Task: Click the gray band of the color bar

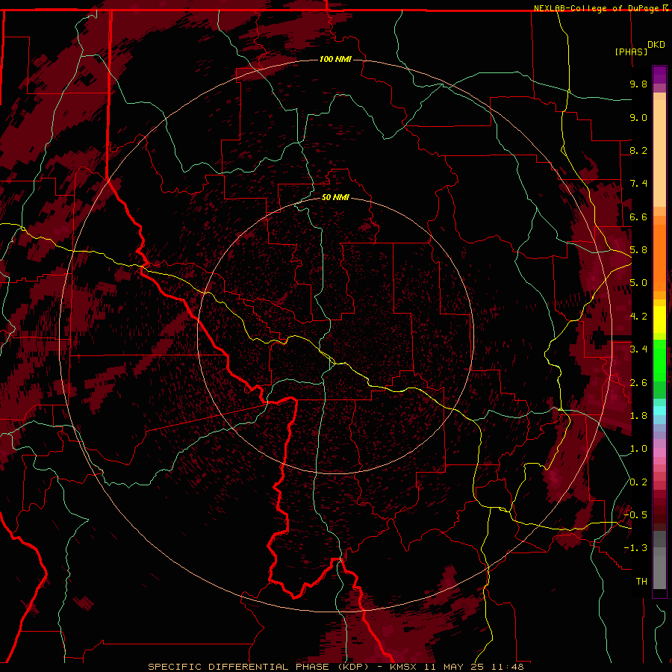Action: click(659, 559)
